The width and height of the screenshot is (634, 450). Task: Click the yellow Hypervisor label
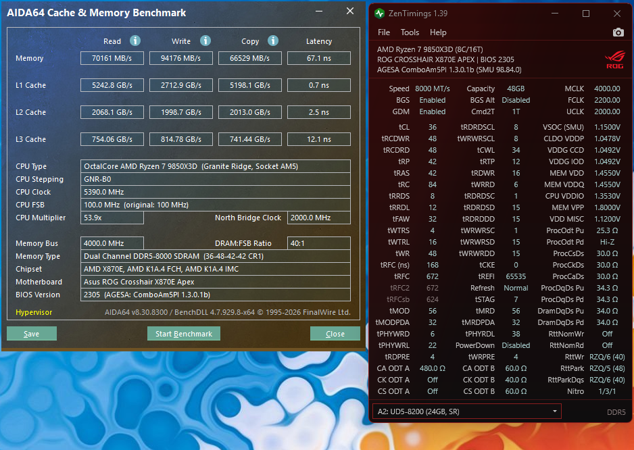(x=34, y=312)
